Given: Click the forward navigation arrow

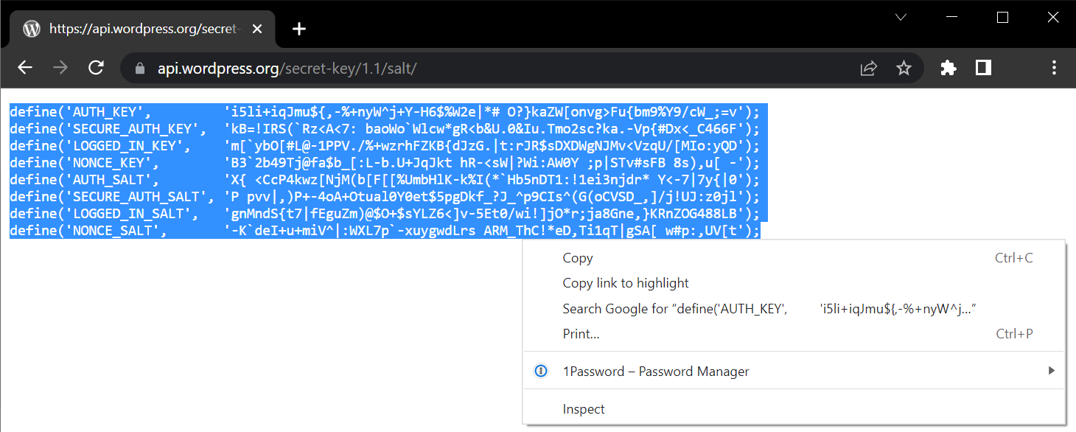Looking at the screenshot, I should (x=60, y=68).
